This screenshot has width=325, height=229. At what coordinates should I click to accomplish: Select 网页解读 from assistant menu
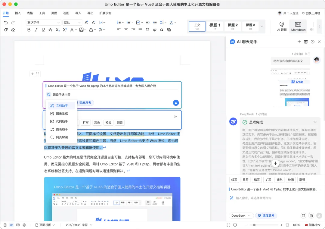click(x=62, y=137)
